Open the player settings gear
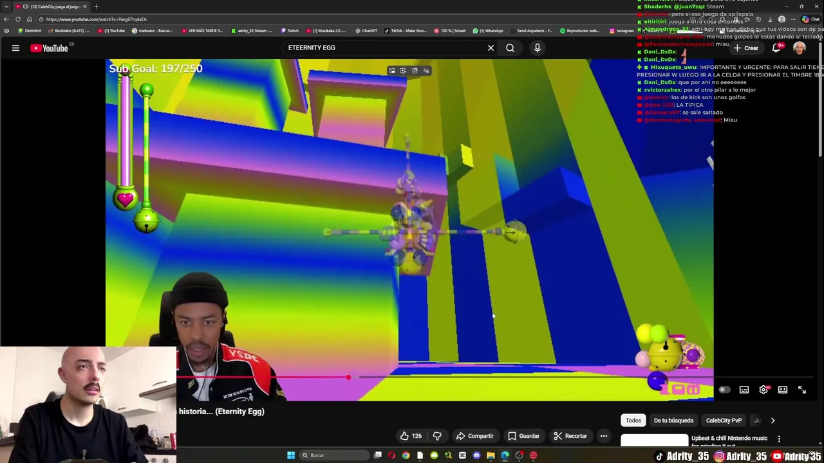The height and width of the screenshot is (463, 824). pos(763,390)
